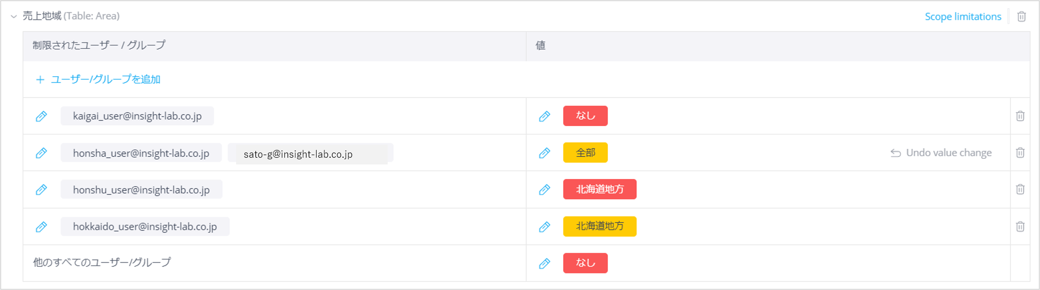
Task: Edit the 全部 value pencil icon
Action: click(x=544, y=153)
